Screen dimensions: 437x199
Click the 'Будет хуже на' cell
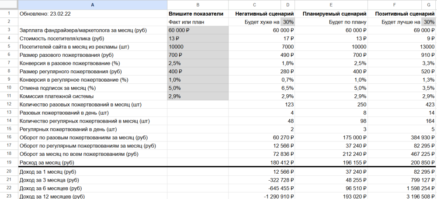pos(254,22)
